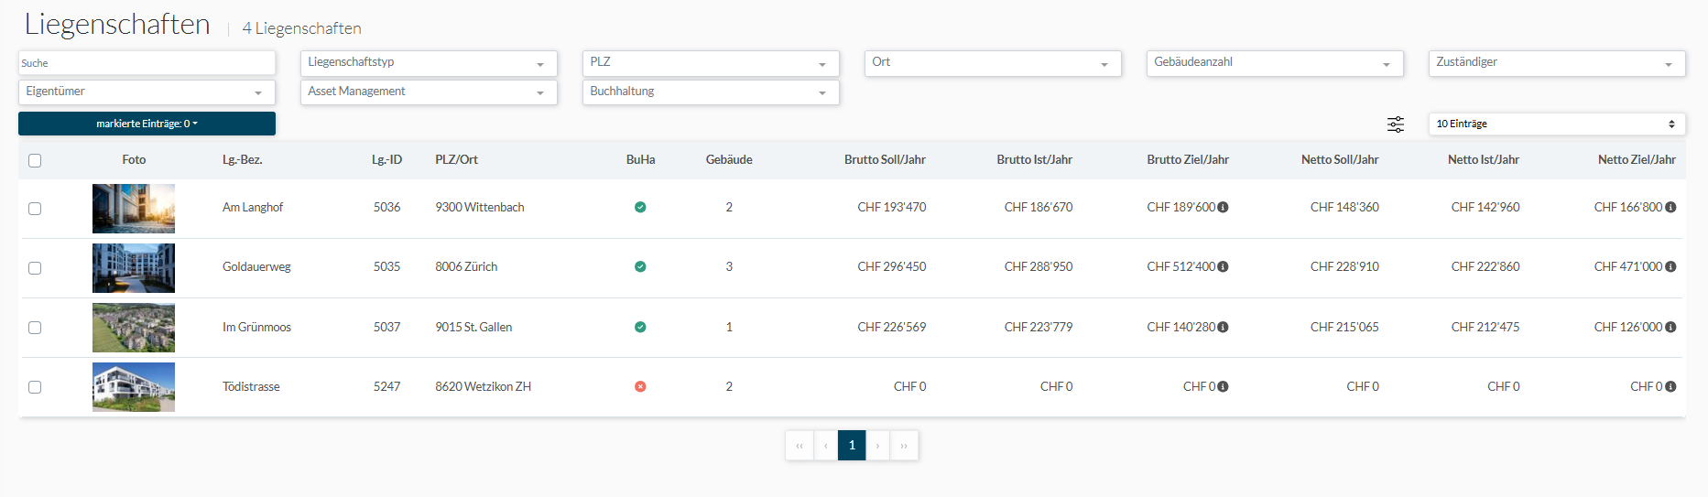Click green BuHa status icon for Am Langhof

click(x=640, y=208)
